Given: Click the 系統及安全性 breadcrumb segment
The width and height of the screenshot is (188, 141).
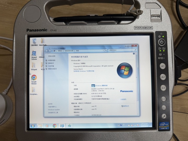Looking at the screenshot, I should pyautogui.click(x=69, y=51).
